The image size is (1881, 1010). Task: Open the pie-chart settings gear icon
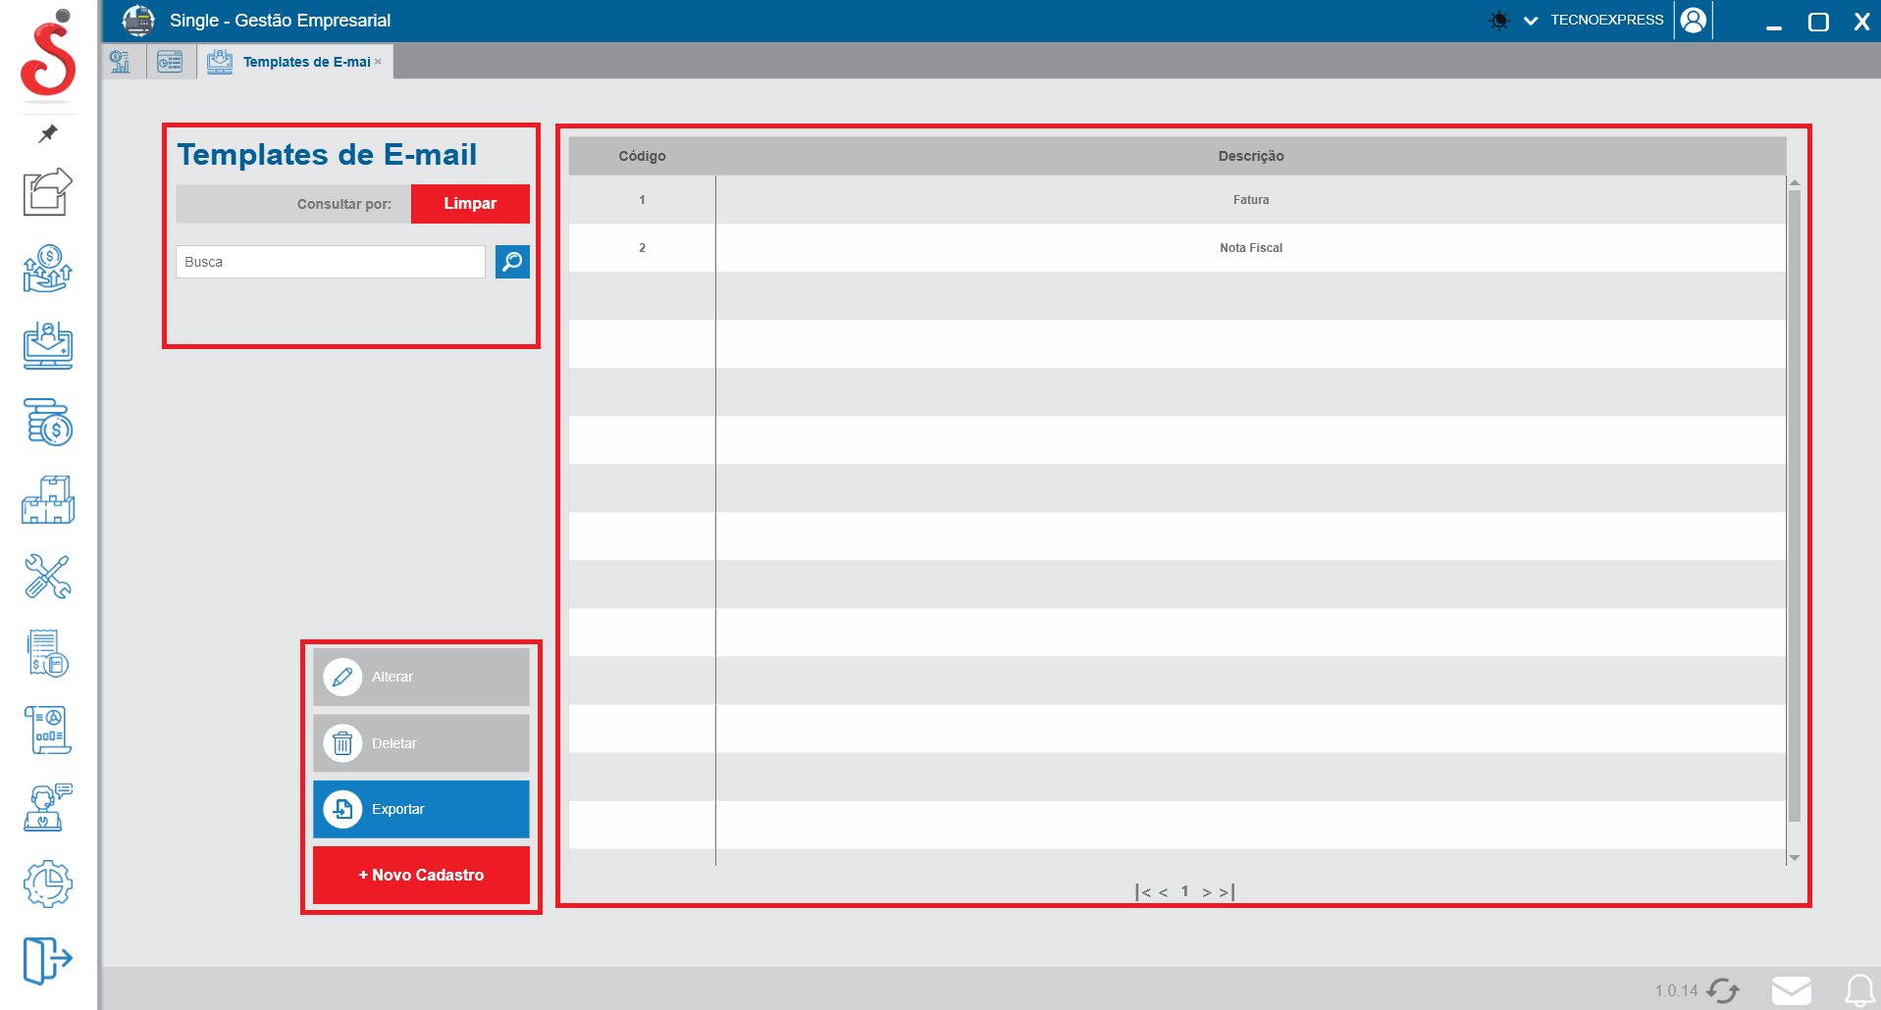(x=46, y=884)
